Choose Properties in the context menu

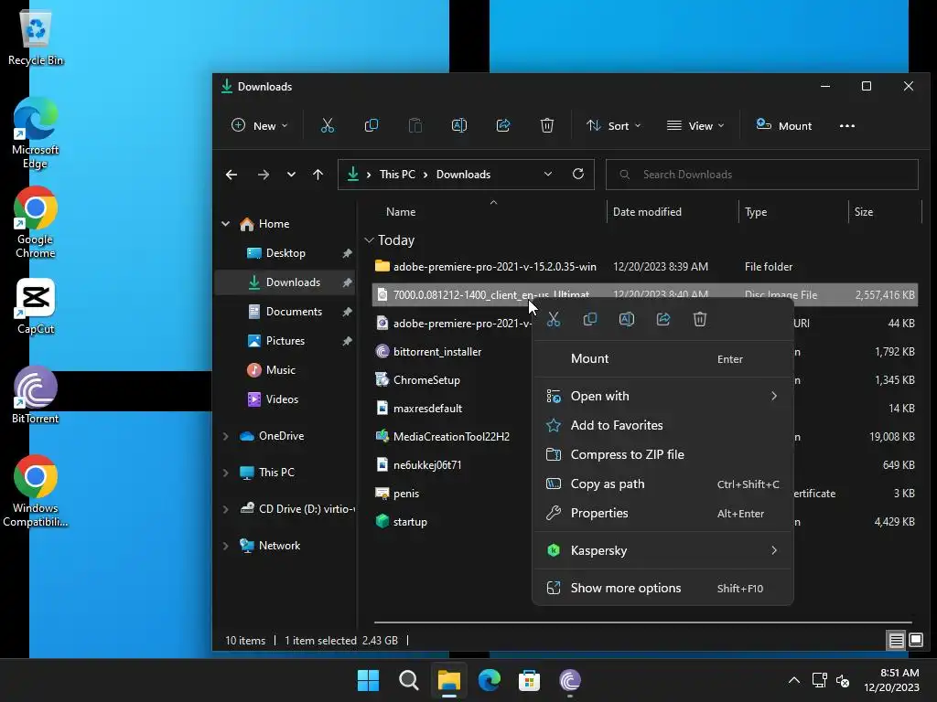click(662, 513)
